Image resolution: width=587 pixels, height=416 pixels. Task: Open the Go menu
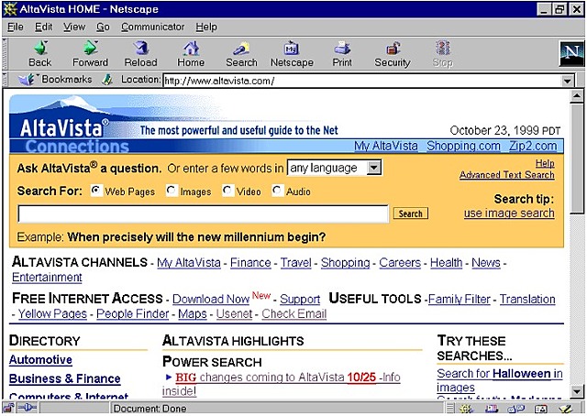[103, 27]
